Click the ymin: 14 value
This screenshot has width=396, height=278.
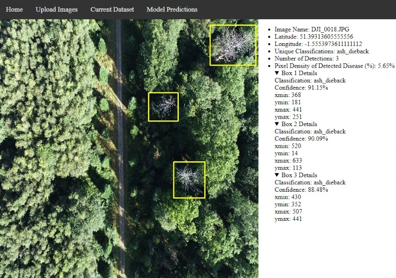point(286,154)
